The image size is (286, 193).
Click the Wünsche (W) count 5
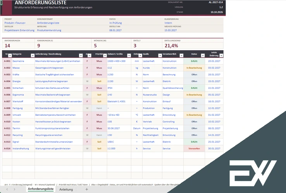tap(95, 46)
